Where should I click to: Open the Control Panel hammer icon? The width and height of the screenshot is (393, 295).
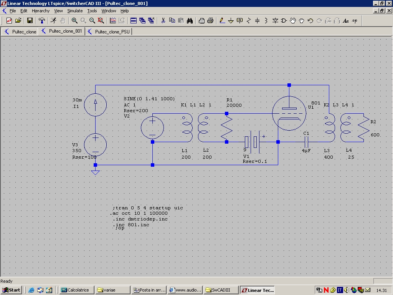[x=41, y=21]
